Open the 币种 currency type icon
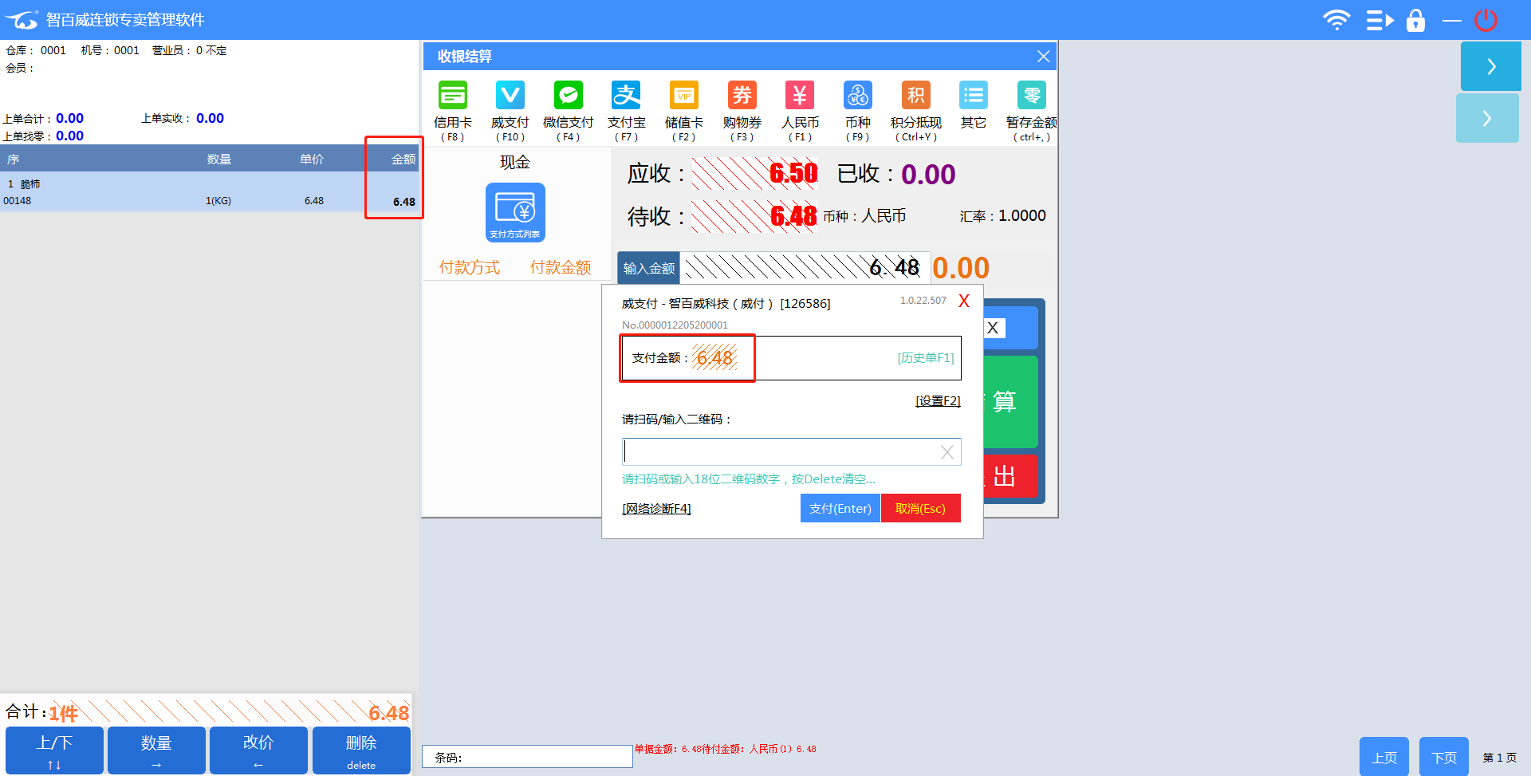The image size is (1531, 776). click(858, 96)
